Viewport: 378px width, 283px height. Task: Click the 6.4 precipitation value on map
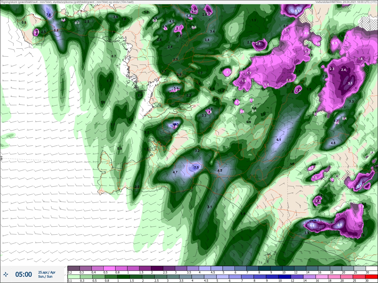coord(189,16)
